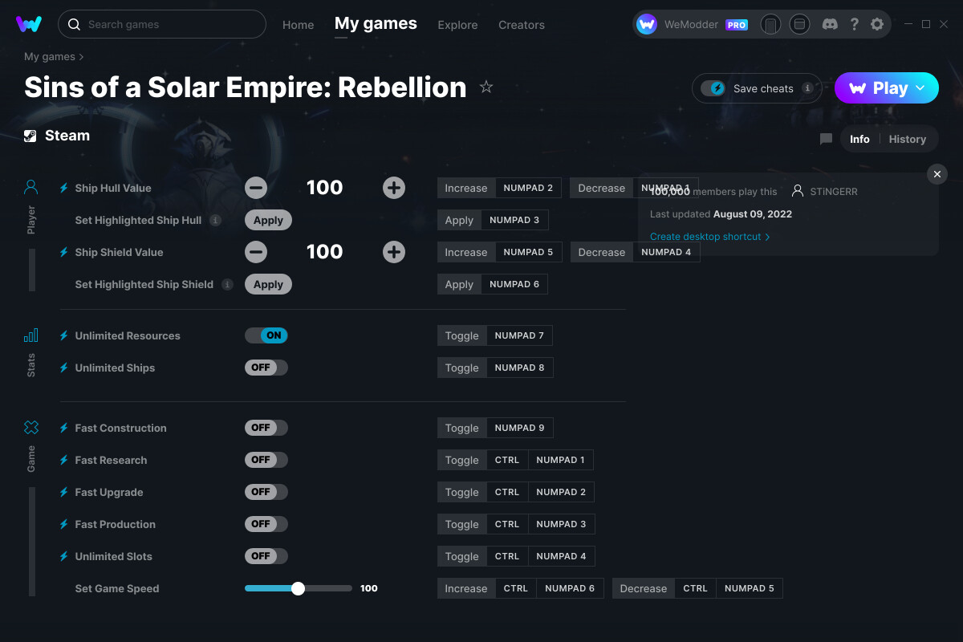
Task: Turn off Unlimited Resources toggle
Action: click(266, 335)
